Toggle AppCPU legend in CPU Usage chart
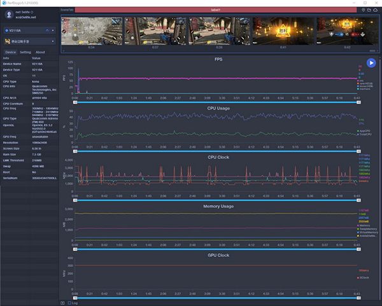Viewport: 382px width, 306px height. pos(364,131)
